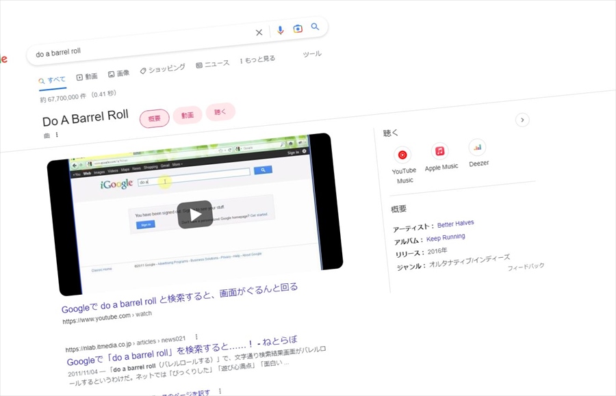The height and width of the screenshot is (396, 616).
Task: Click the microphone voice search icon
Action: coord(280,30)
